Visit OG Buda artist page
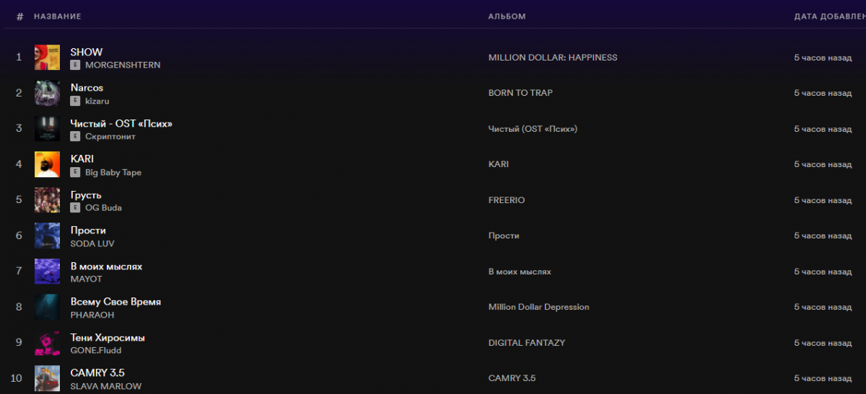 click(103, 207)
